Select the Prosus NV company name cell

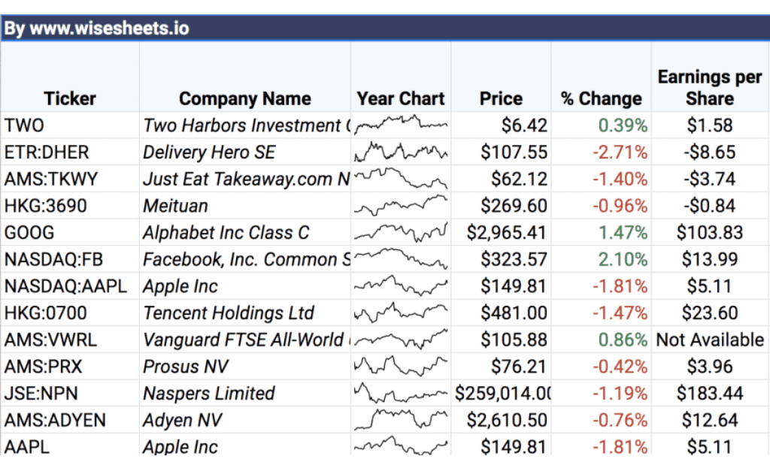point(244,367)
